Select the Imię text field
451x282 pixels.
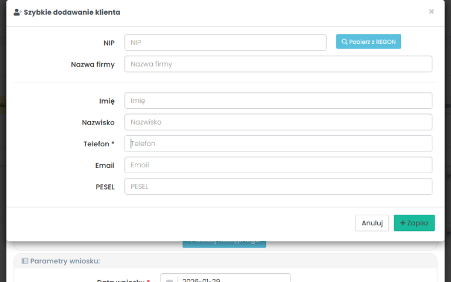278,101
